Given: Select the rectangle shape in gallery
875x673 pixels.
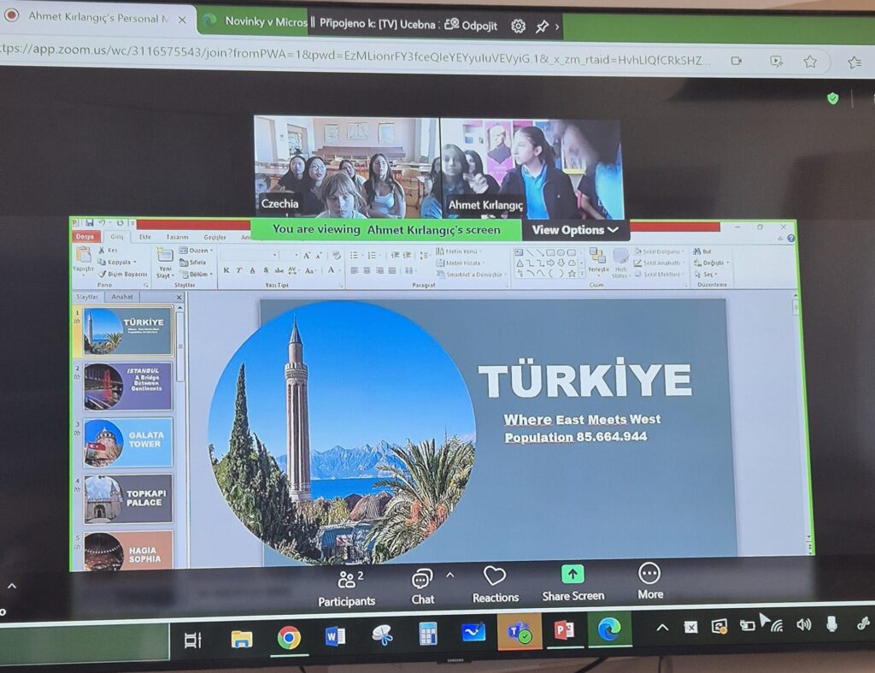Looking at the screenshot, I should click(x=550, y=252).
